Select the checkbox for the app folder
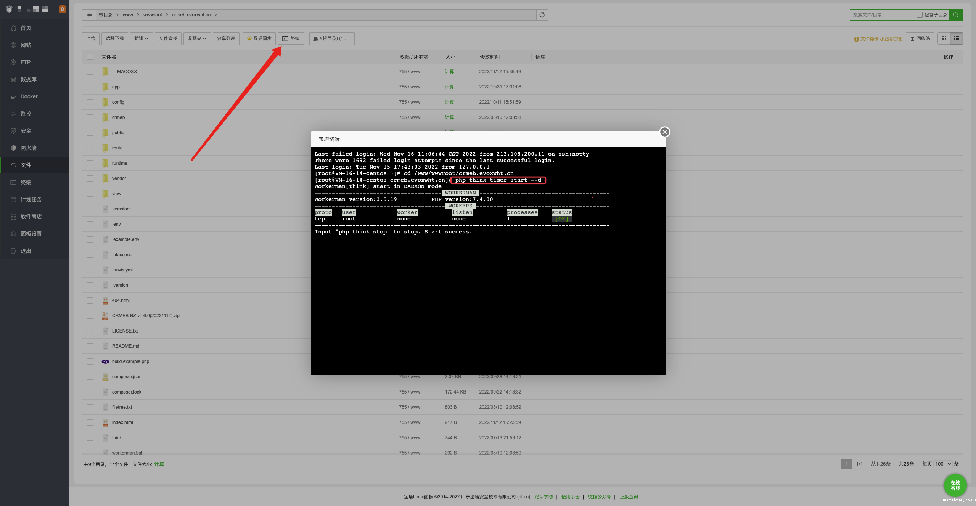This screenshot has width=976, height=506. click(90, 87)
